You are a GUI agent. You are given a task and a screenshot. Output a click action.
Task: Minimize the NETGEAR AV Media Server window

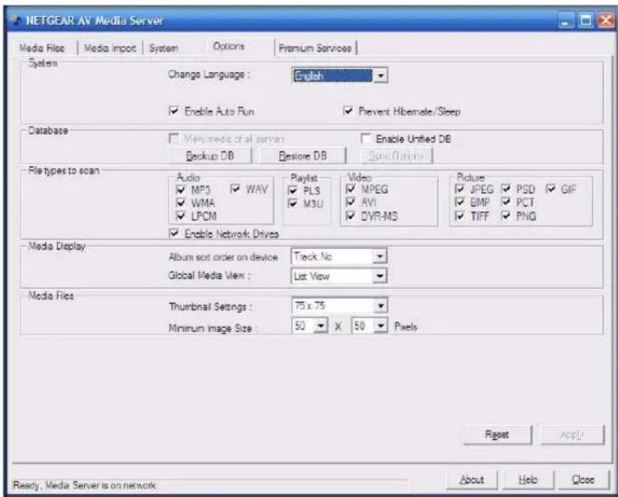(x=566, y=20)
